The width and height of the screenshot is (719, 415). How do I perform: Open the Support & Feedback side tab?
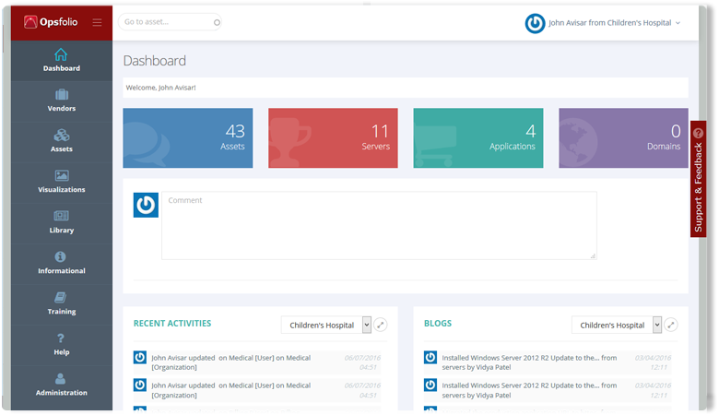point(698,180)
